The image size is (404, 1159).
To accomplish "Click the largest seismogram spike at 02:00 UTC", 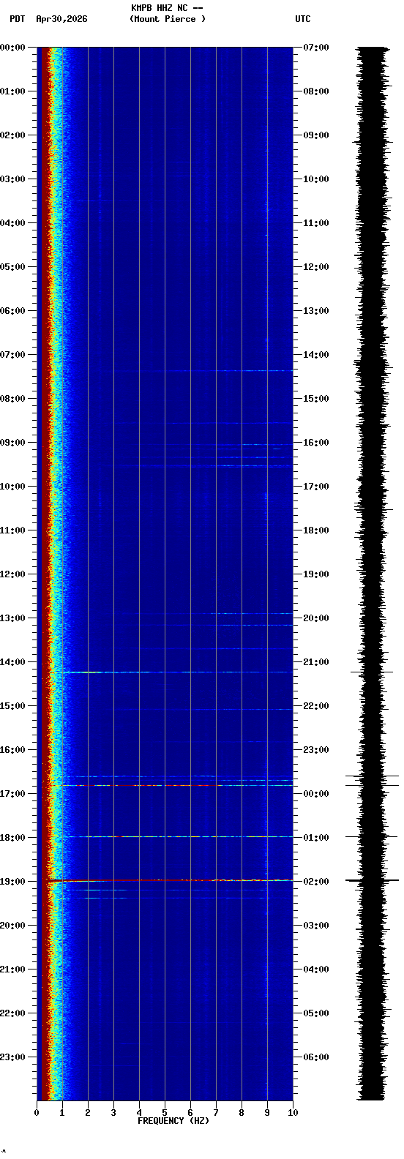I will [x=372, y=880].
